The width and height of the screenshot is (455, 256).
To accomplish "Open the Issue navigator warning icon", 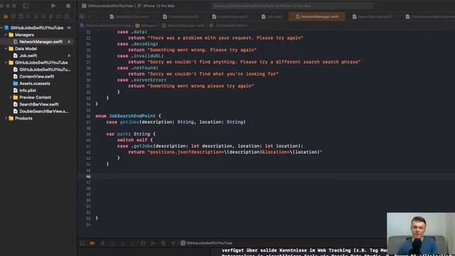I will [x=36, y=16].
